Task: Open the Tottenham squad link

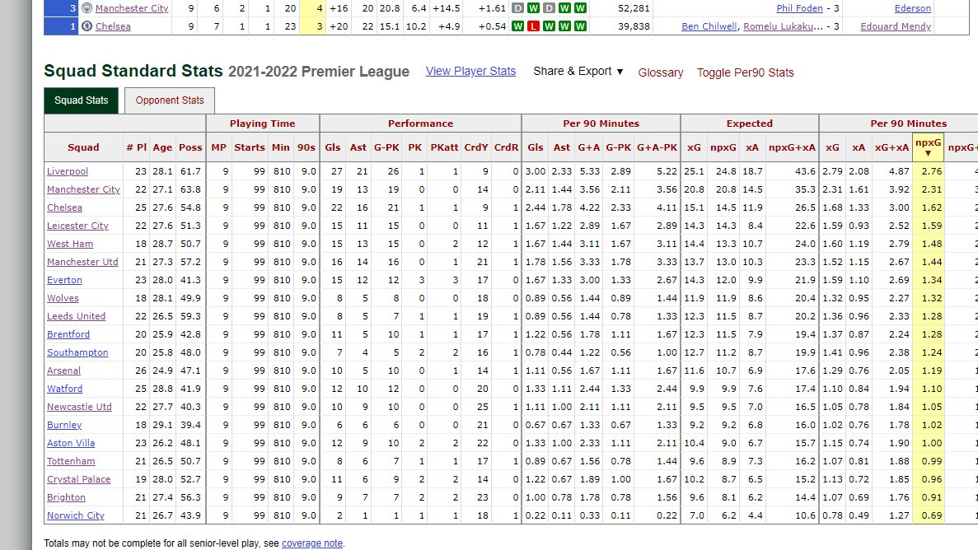Action: click(71, 461)
